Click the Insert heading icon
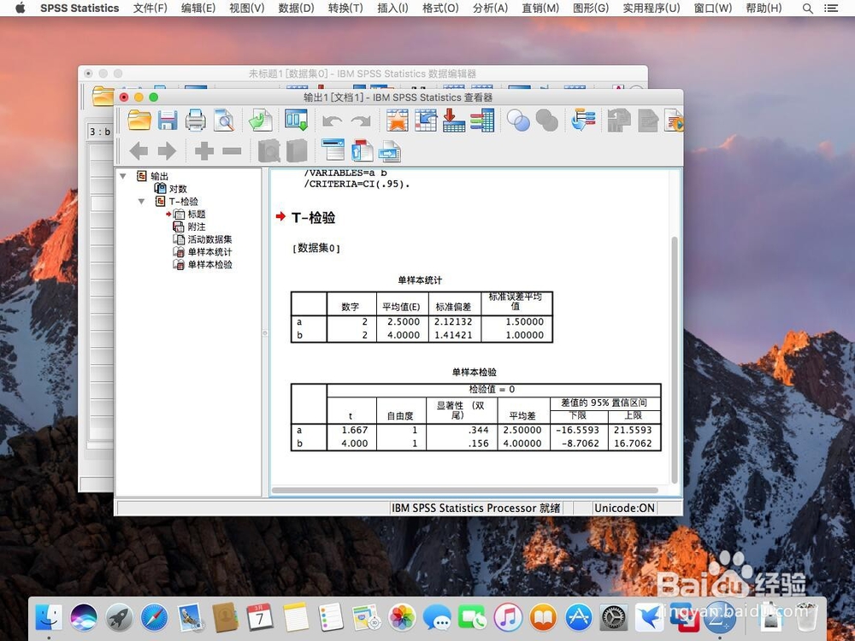This screenshot has height=641, width=855. 333,150
